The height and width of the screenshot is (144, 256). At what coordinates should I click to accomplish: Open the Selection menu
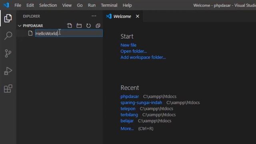tap(48, 5)
